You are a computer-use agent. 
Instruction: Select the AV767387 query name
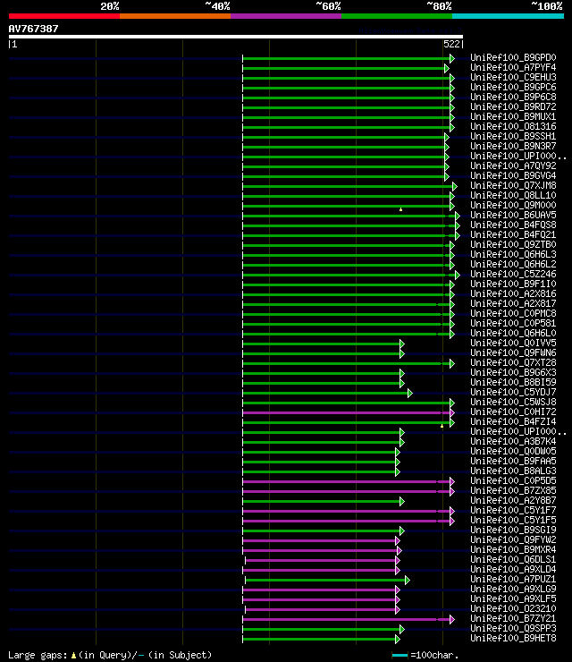coord(33,29)
